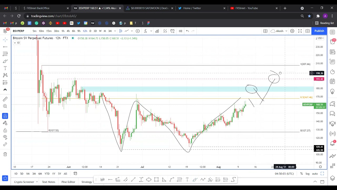This screenshot has height=190, width=337.
Task: Expand the timeframe dropdown arrow
Action: pos(115,31)
